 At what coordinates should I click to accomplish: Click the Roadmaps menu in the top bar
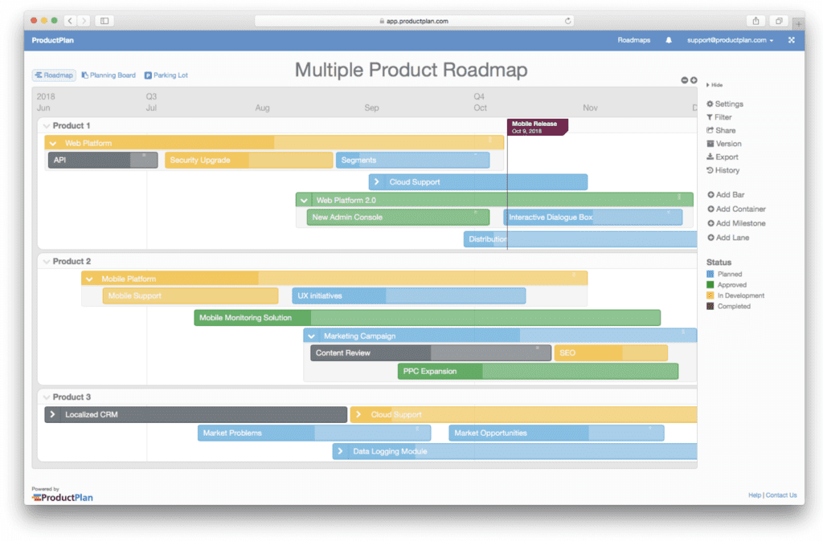click(634, 39)
